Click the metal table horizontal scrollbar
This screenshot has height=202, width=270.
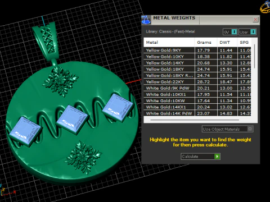[x=195, y=120]
